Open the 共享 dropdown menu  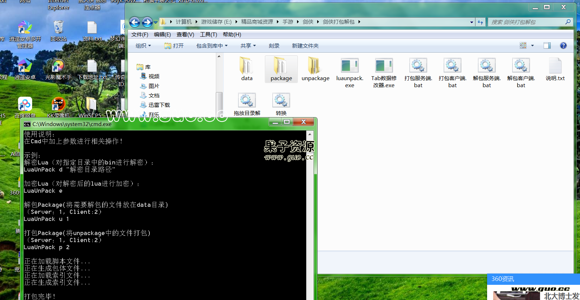(x=248, y=46)
